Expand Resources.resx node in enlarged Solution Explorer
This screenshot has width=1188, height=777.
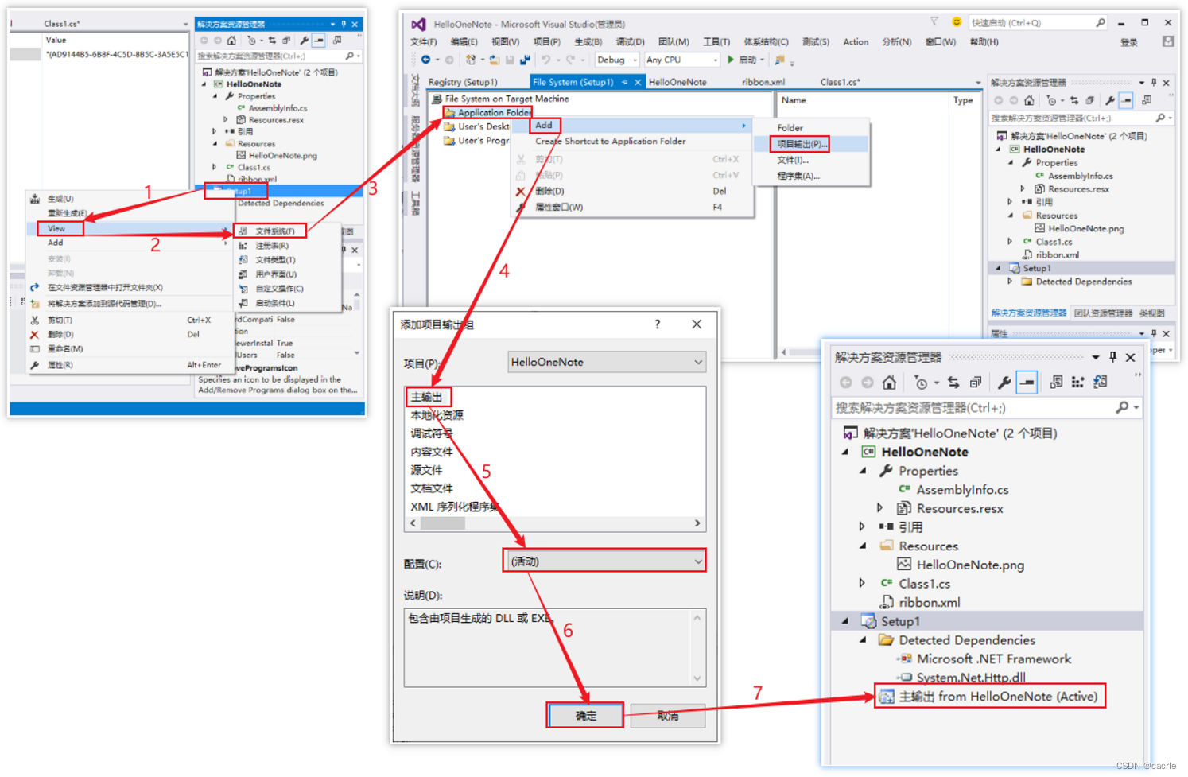coord(880,507)
